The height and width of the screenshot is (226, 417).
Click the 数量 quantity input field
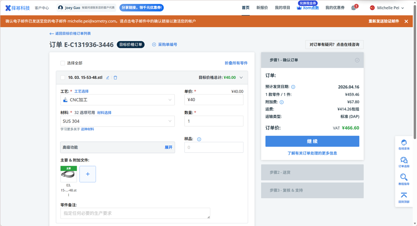coord(213,121)
